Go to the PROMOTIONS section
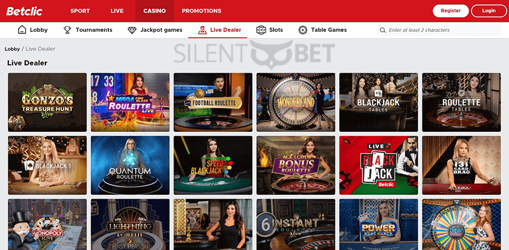The image size is (509, 250). pos(201,11)
